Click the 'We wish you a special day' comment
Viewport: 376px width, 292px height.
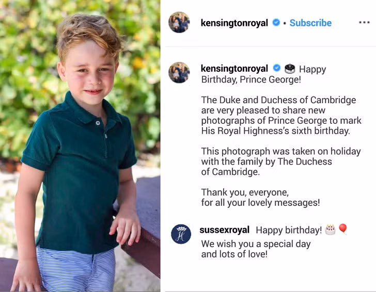click(256, 244)
